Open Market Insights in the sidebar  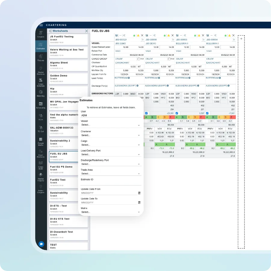[x=41, y=177]
